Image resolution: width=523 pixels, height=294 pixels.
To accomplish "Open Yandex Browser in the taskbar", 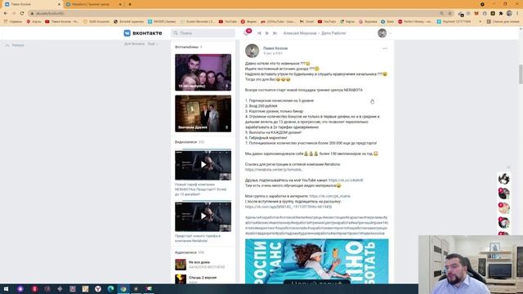I will (98, 289).
